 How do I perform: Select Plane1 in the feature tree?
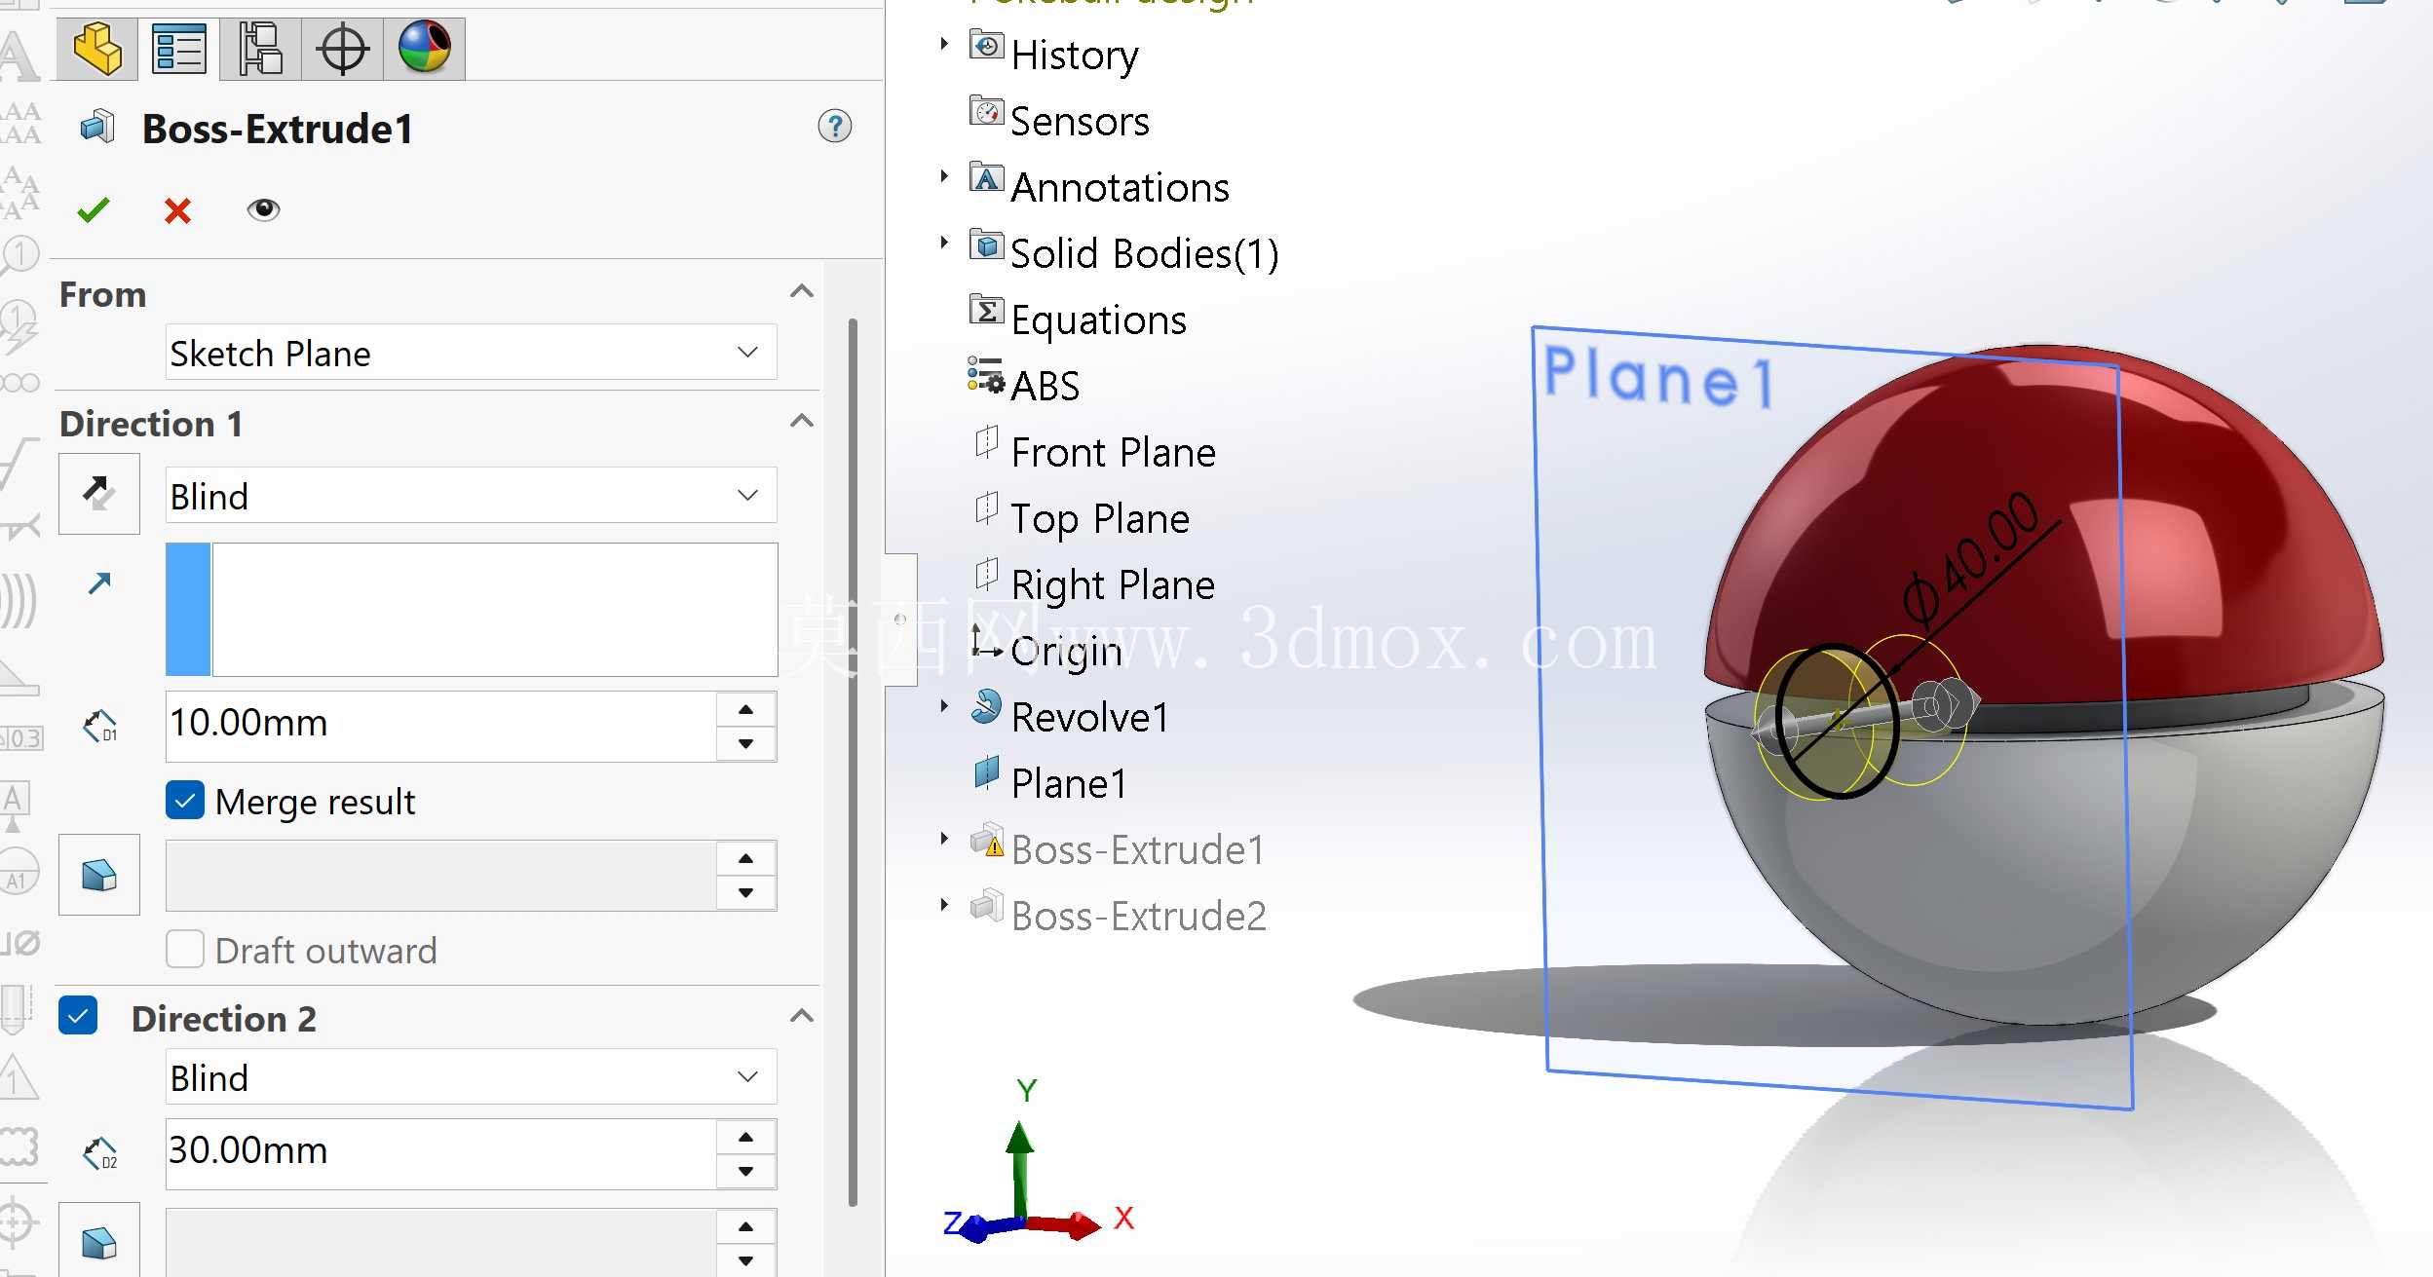point(1069,783)
